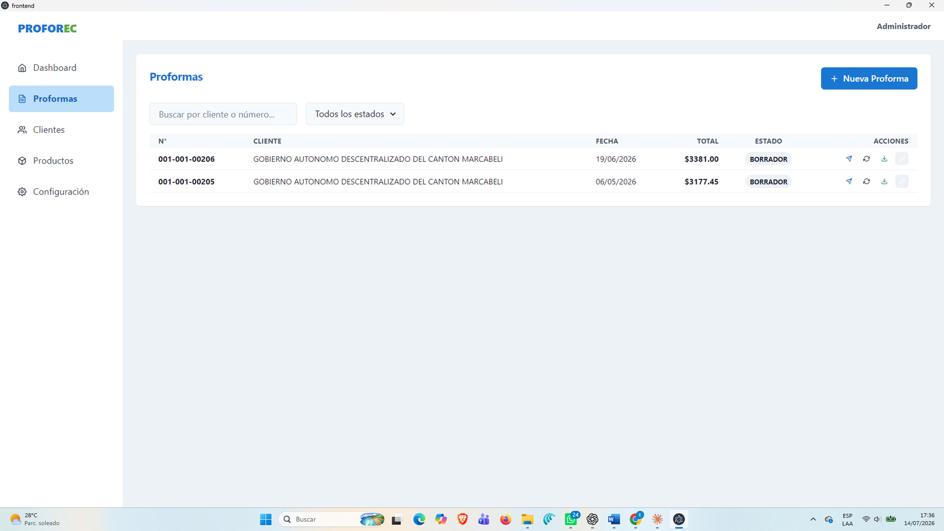
Task: Open the Todos los estados dropdown
Action: pyautogui.click(x=355, y=114)
